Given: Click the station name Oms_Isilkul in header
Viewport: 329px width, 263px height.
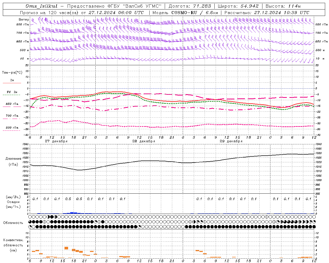Looking at the screenshot, I should click(x=42, y=6).
